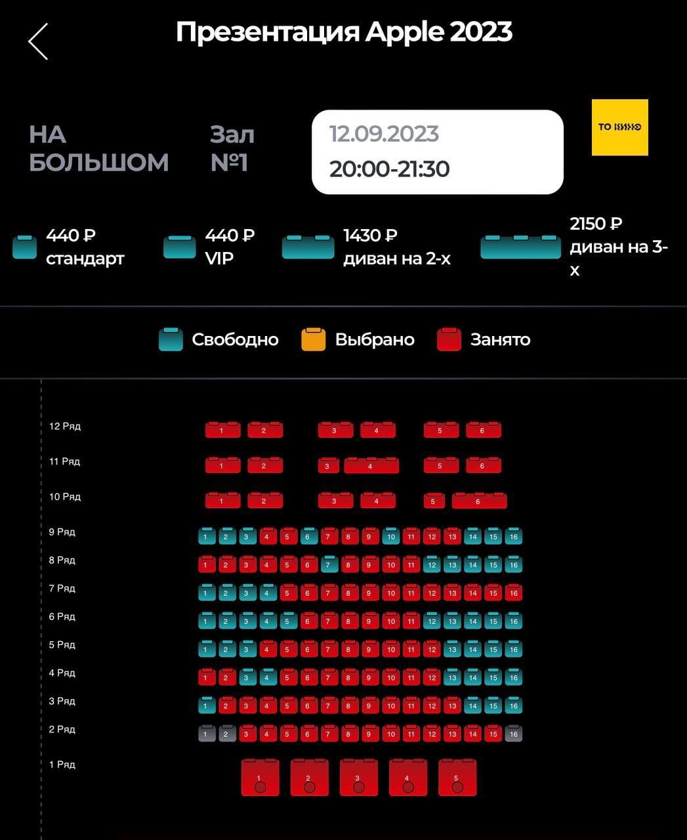The width and height of the screenshot is (687, 840).
Task: Pick free seat 1 in row 3
Action: [206, 706]
